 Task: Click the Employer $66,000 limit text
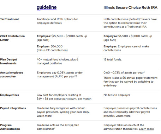click(x=52, y=48)
